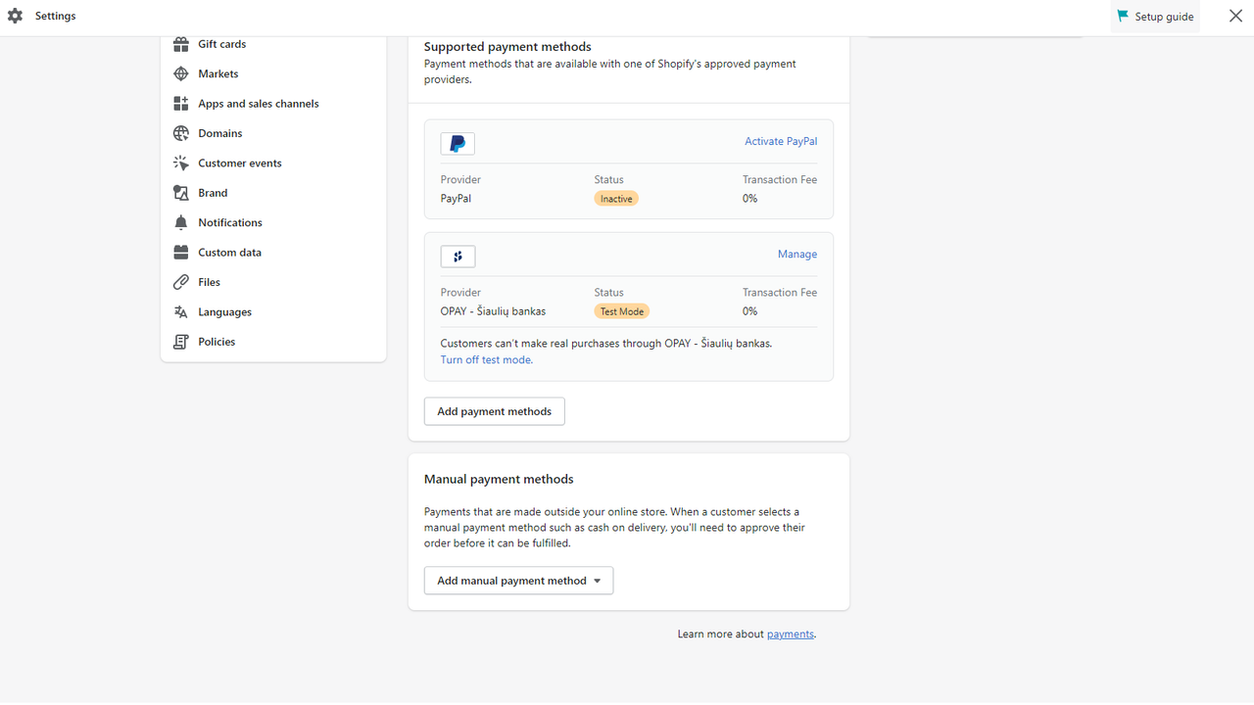Click the Notifications bell icon
The width and height of the screenshot is (1254, 705).
(181, 222)
